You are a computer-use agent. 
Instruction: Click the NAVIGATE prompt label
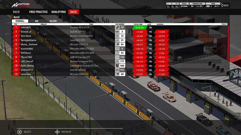tap(66, 132)
